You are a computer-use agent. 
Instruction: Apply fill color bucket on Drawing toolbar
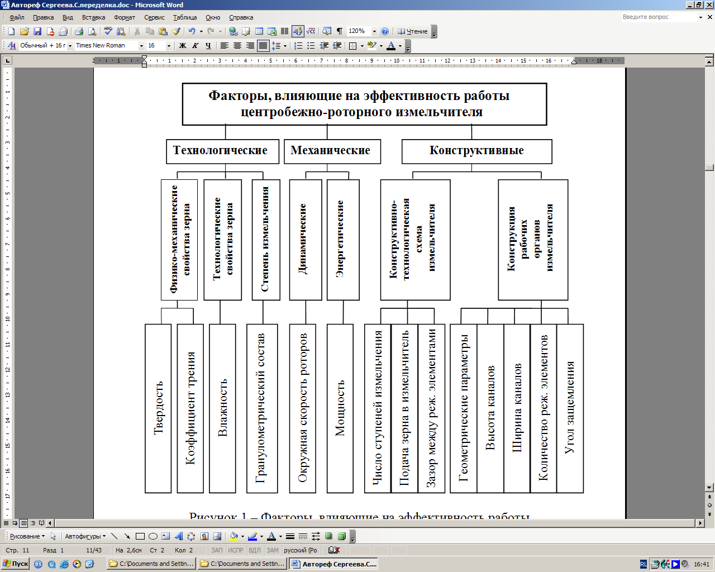coord(233,536)
